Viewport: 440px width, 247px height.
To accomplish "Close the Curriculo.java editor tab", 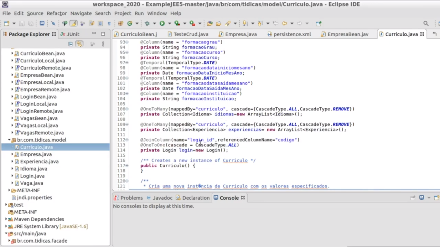I will click(x=422, y=34).
